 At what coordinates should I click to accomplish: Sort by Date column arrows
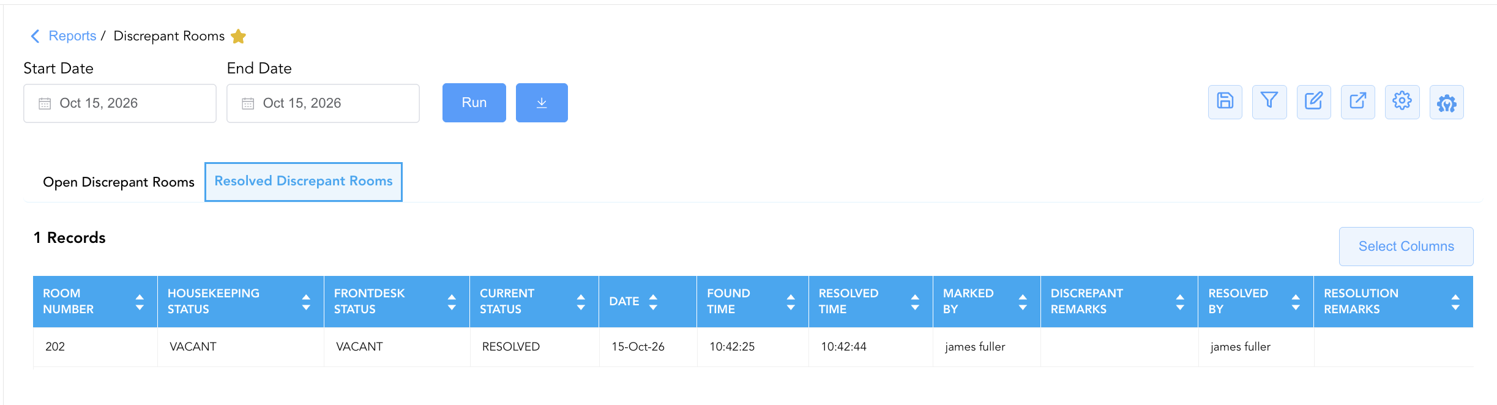coord(653,302)
